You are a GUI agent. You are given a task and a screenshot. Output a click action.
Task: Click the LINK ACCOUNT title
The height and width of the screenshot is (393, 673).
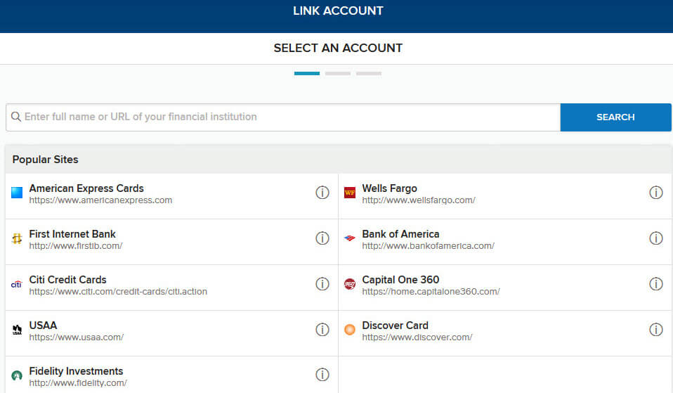(338, 11)
